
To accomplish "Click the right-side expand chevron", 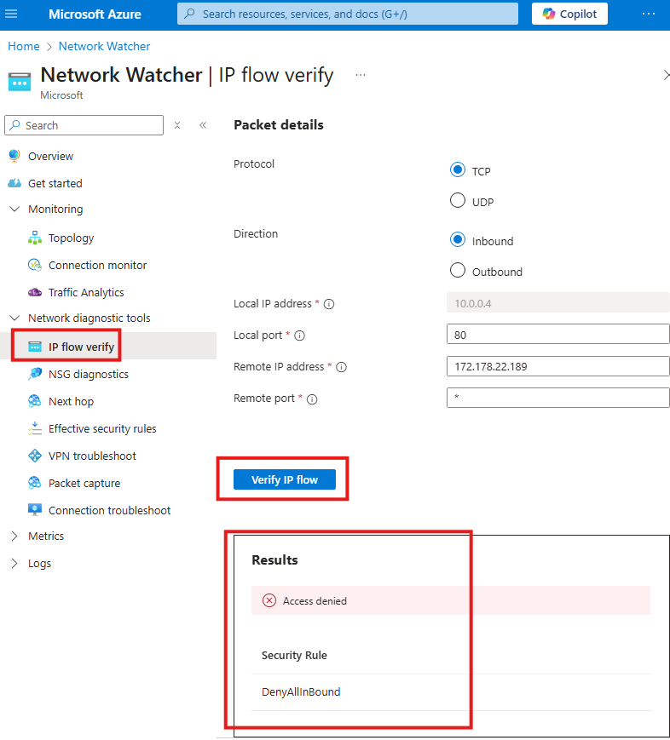I will click(666, 75).
